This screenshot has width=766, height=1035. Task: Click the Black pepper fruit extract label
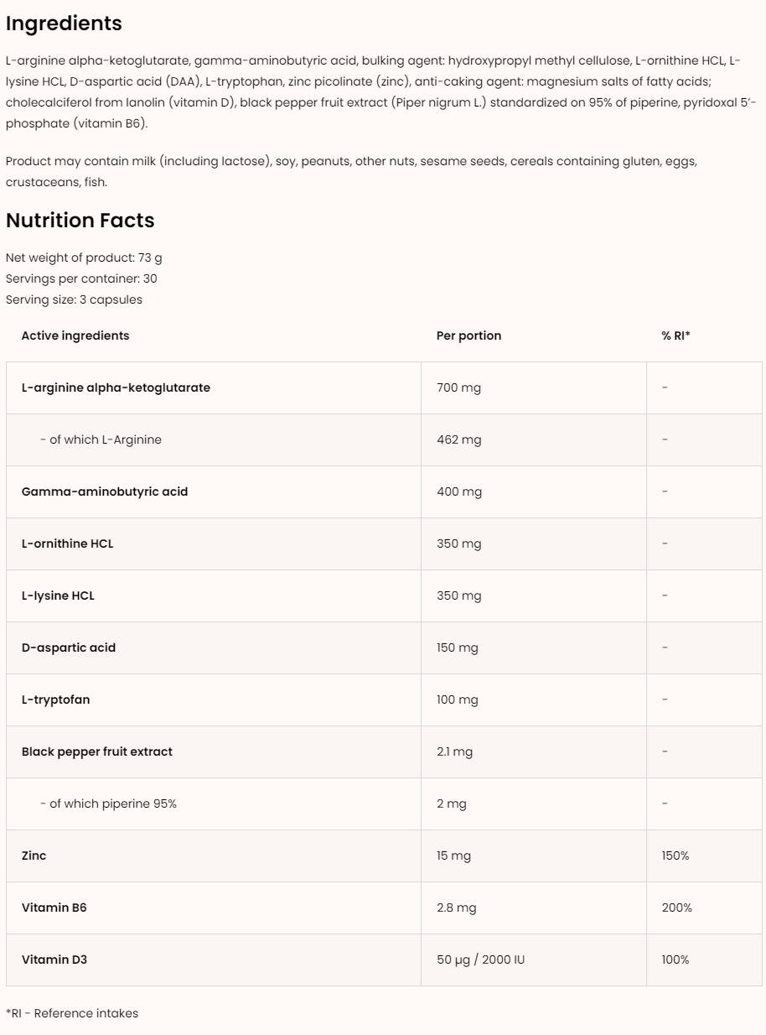pos(96,752)
